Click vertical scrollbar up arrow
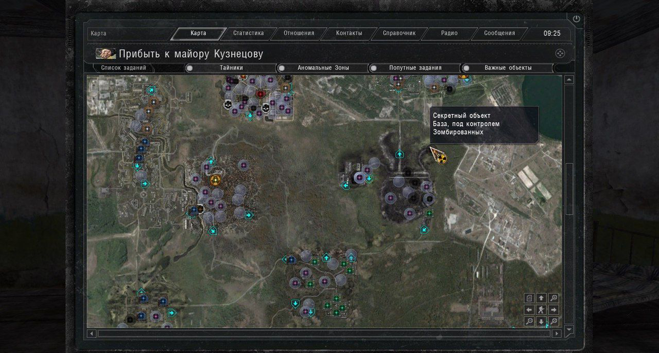Viewport: 659px width, 353px height. [x=569, y=80]
